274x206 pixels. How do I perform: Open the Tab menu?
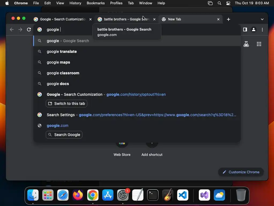pyautogui.click(x=131, y=3)
